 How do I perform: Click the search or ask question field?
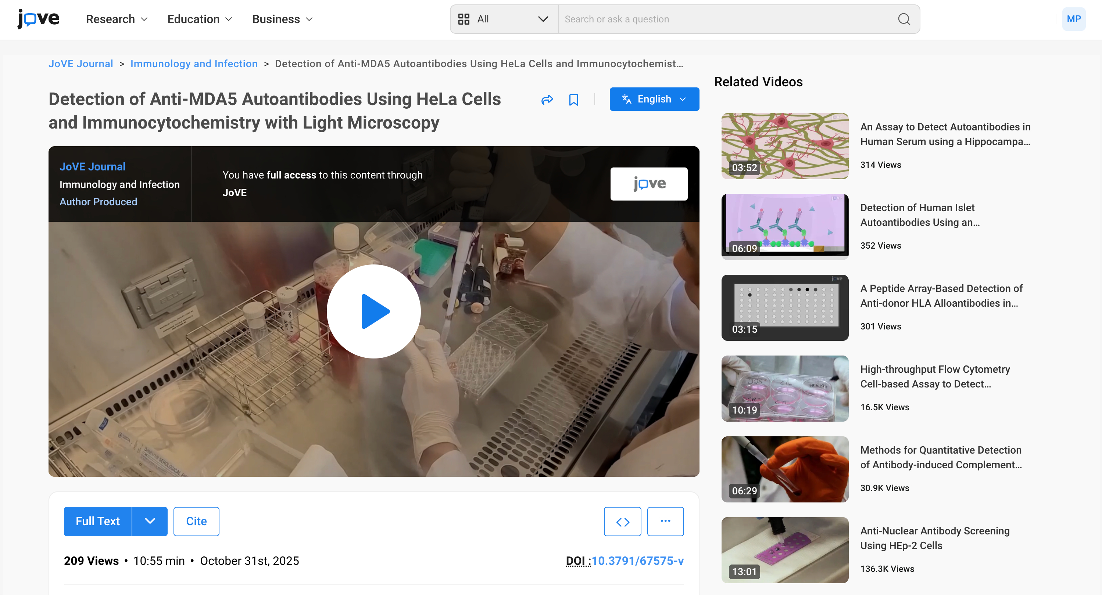pyautogui.click(x=727, y=19)
